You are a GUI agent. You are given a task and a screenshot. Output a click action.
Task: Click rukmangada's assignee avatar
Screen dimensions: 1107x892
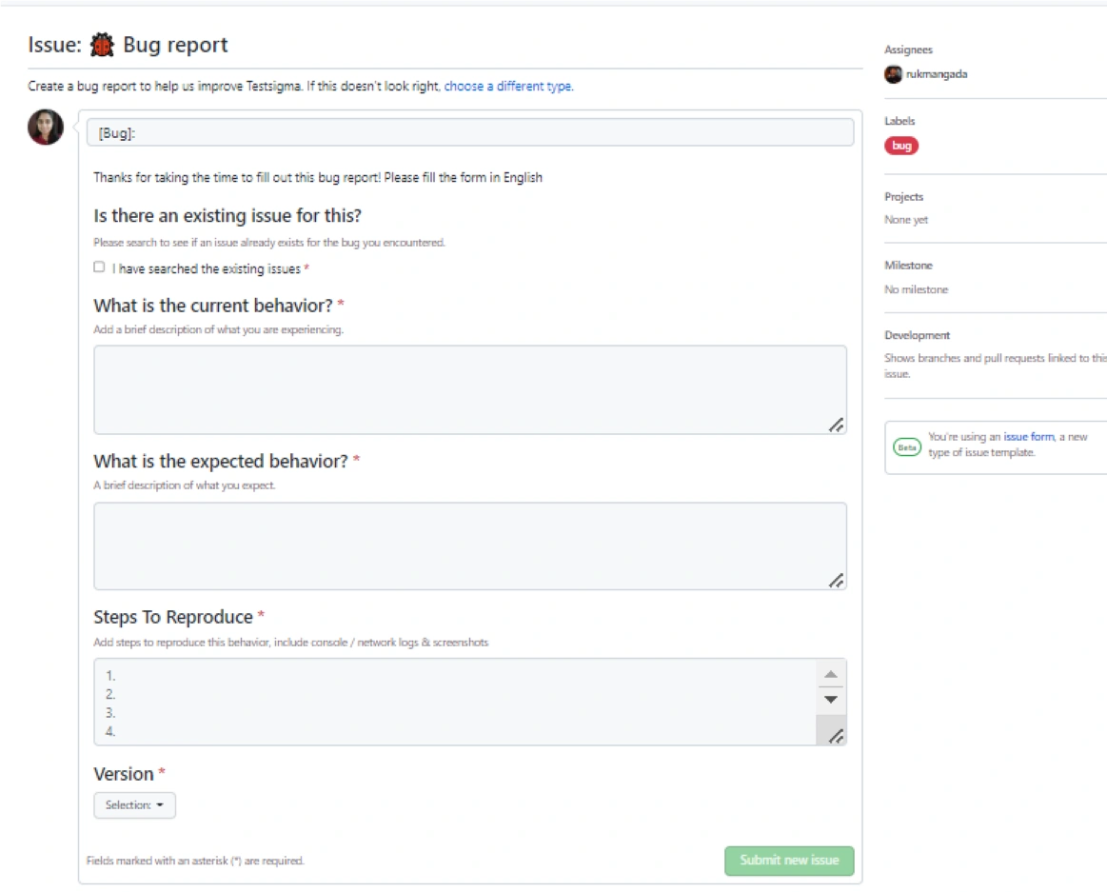893,74
